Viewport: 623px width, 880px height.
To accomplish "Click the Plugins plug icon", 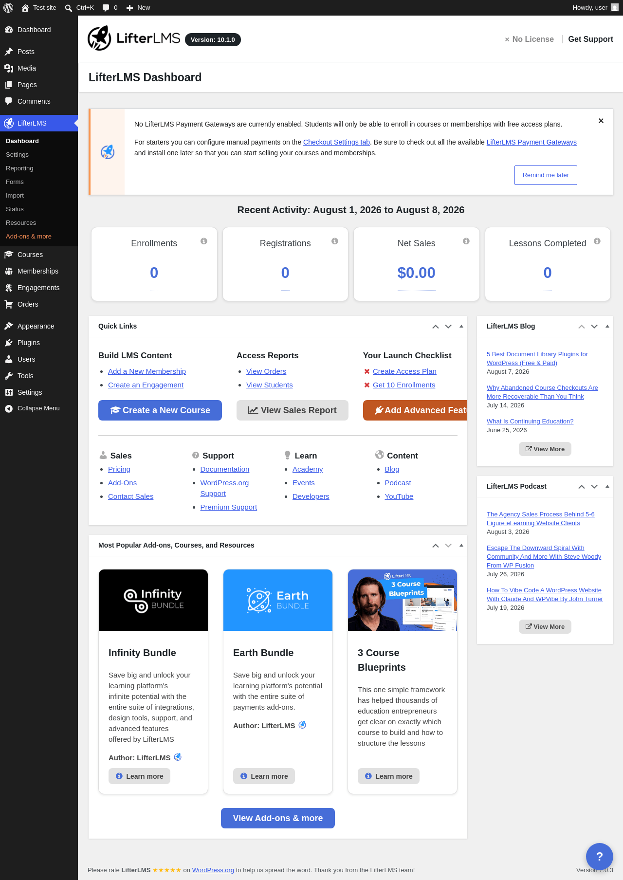I will tap(9, 343).
